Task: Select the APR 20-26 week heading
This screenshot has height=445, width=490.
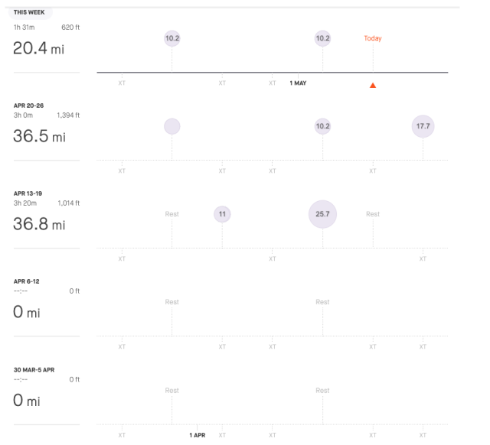Action: point(28,106)
